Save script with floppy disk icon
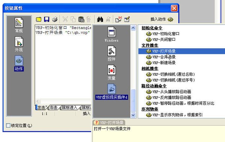This screenshot has height=142, width=225. pos(46,19)
